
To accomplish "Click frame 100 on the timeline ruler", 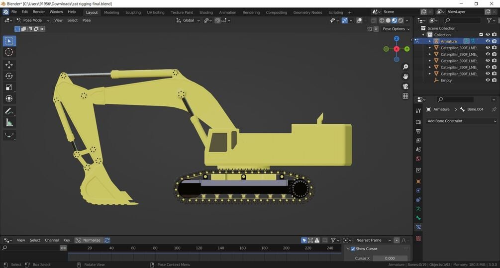I will pyautogui.click(x=177, y=248).
